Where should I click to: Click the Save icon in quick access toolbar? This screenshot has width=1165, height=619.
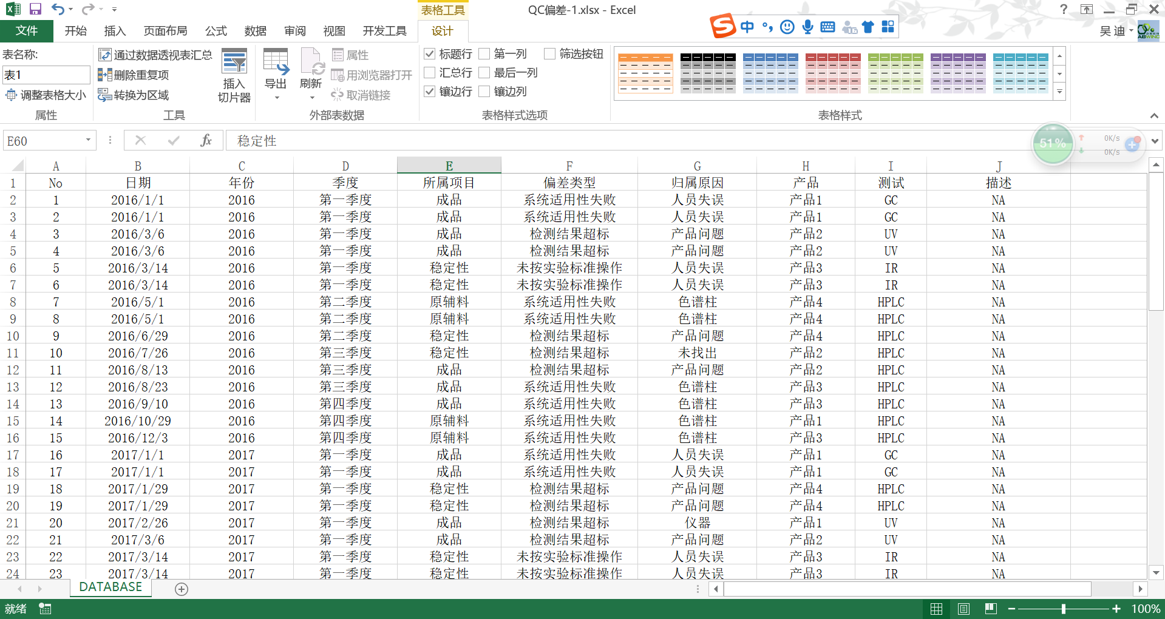[x=35, y=9]
